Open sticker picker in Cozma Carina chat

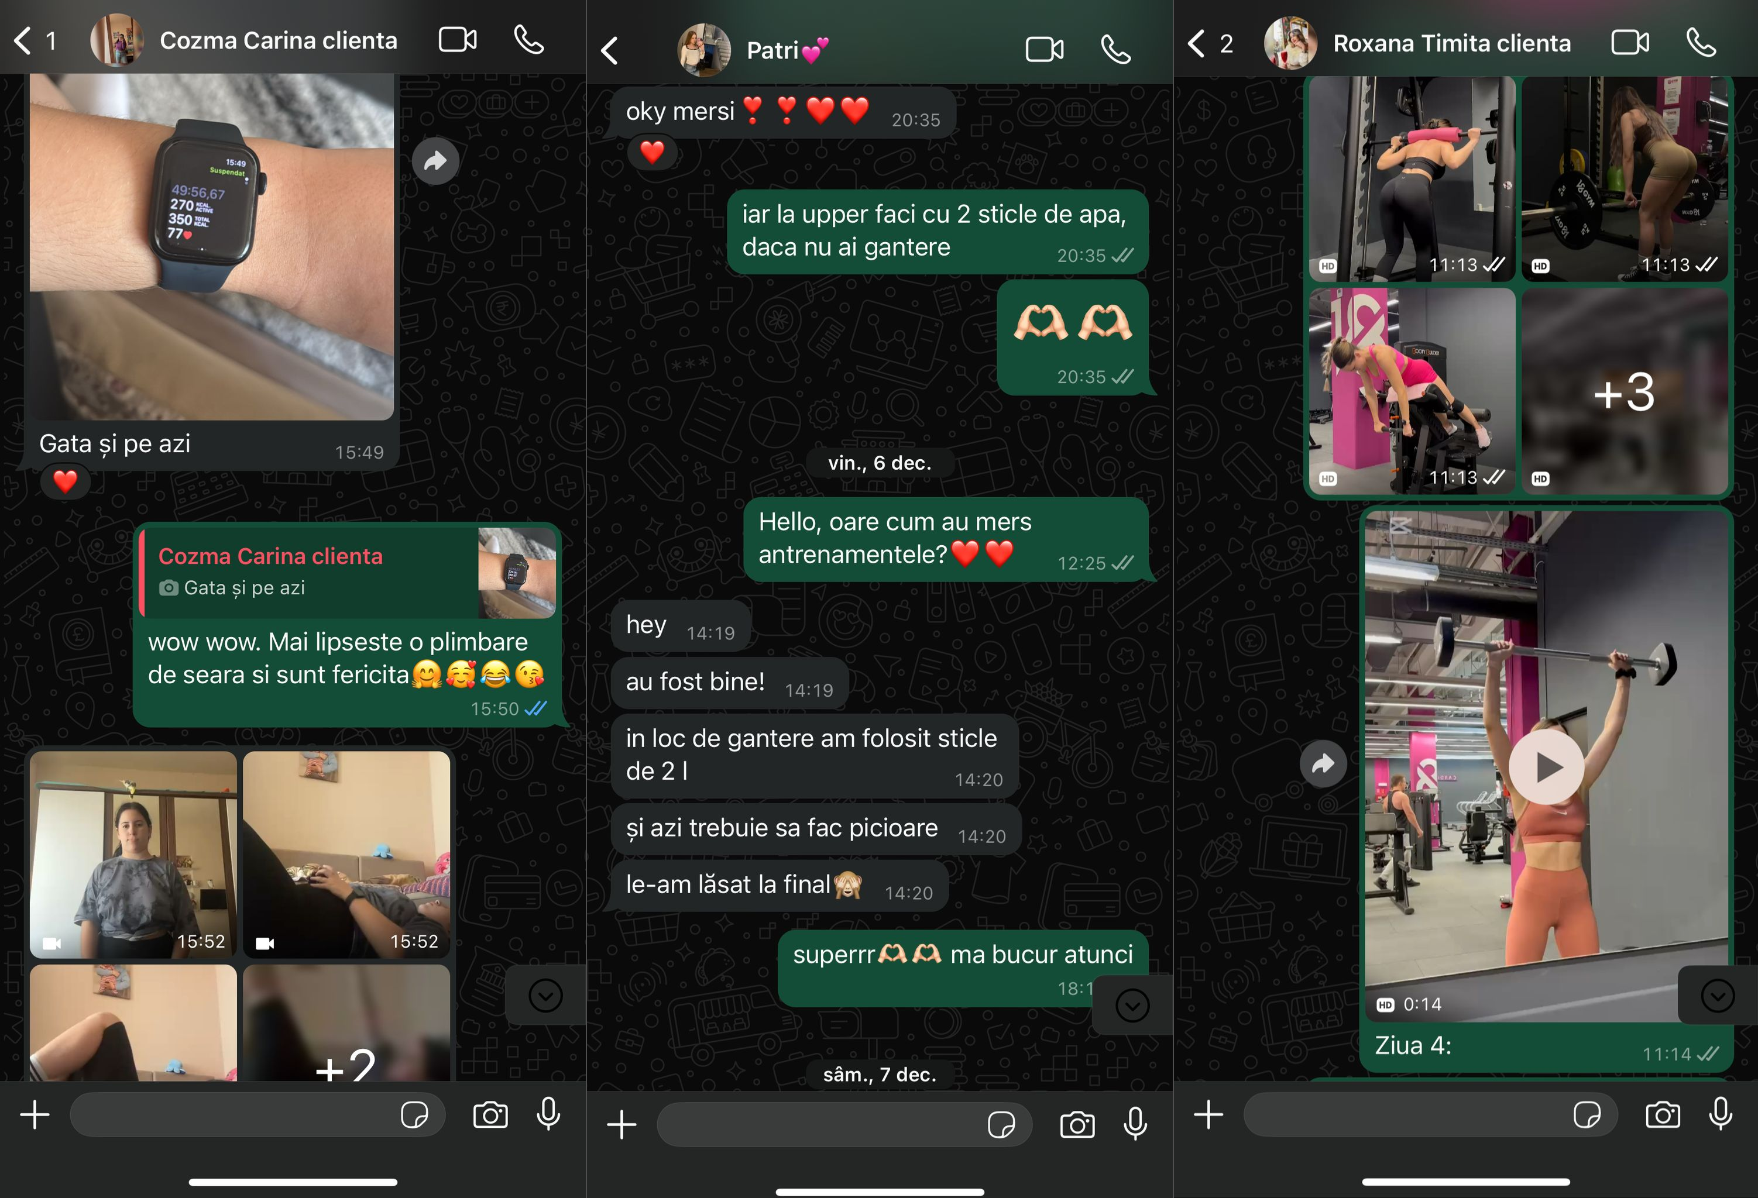pyautogui.click(x=414, y=1115)
